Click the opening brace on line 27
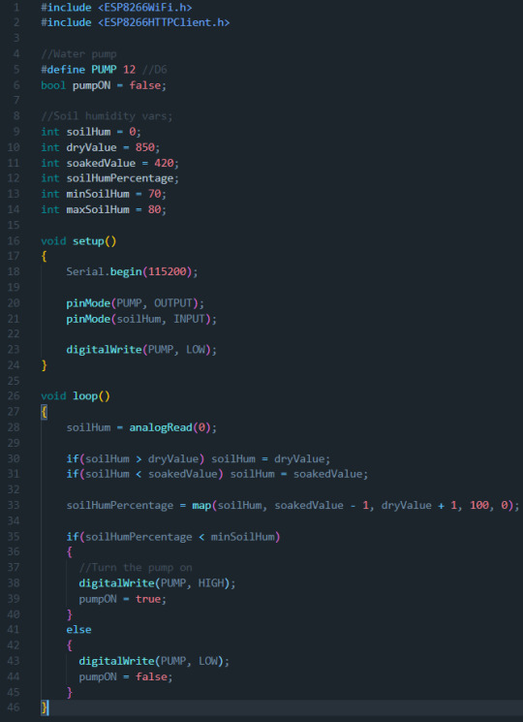The width and height of the screenshot is (523, 722). [x=44, y=412]
